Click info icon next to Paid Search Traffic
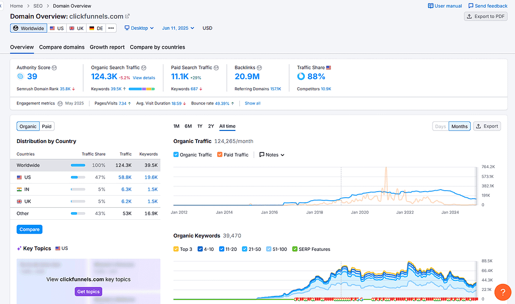This screenshot has height=304, width=515. (216, 68)
